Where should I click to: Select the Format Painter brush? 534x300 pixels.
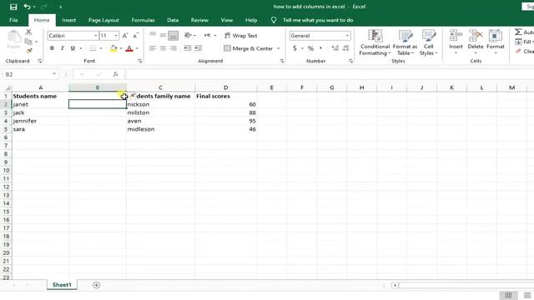(x=29, y=51)
